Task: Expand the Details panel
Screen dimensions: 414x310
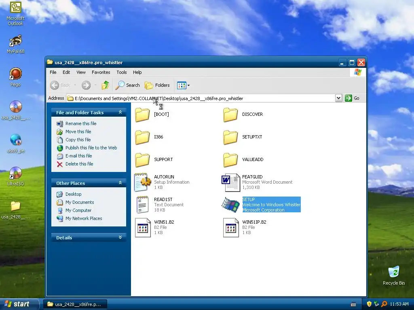Action: [120, 237]
